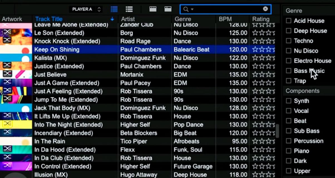Click the artwork thumbnail for Kalista (MX)
This screenshot has height=178, width=335.
point(16,58)
